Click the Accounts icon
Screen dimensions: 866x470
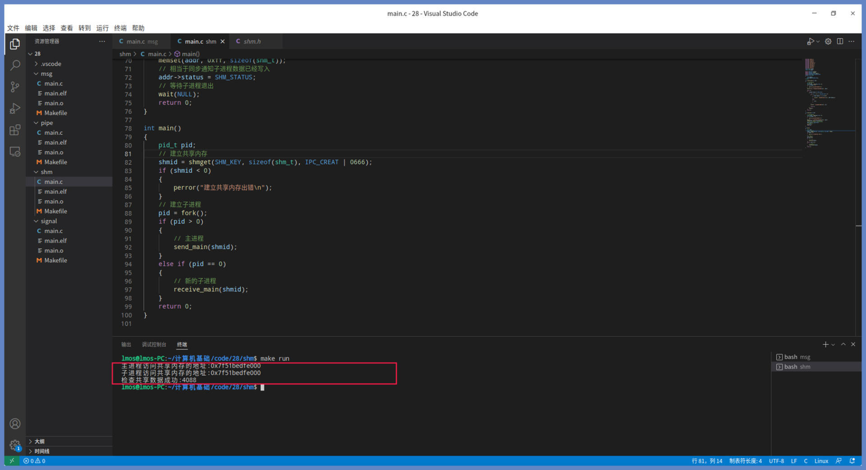pyautogui.click(x=15, y=424)
